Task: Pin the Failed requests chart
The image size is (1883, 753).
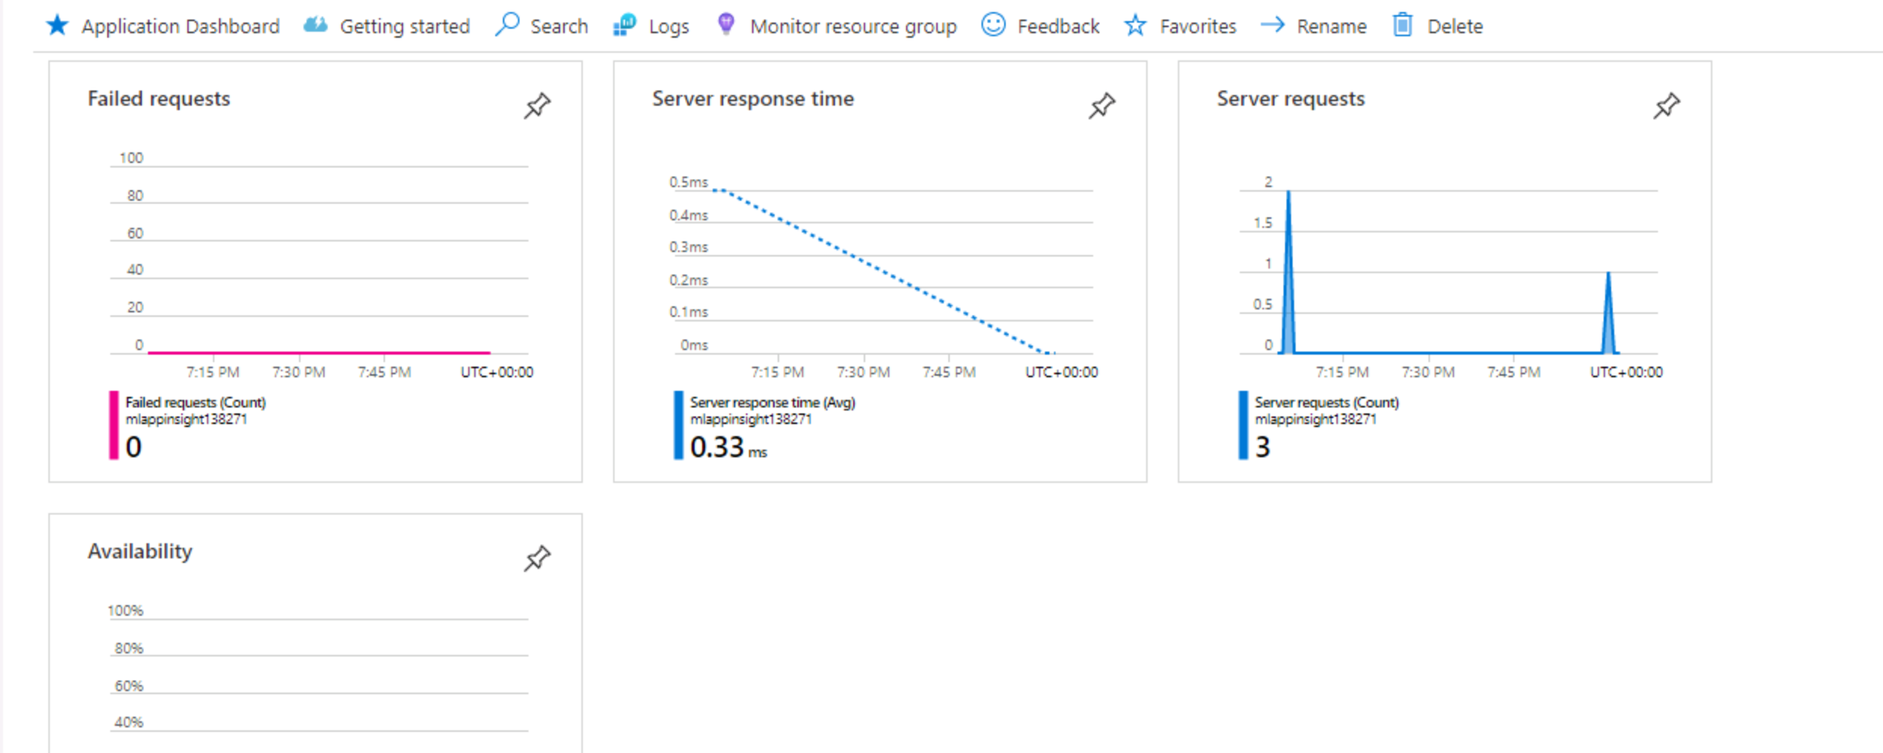Action: click(535, 106)
